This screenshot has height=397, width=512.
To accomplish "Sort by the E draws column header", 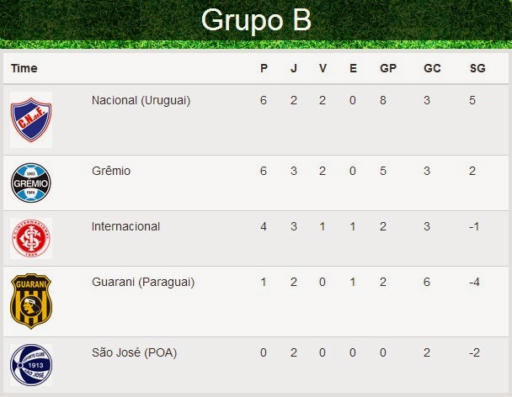I will pyautogui.click(x=353, y=68).
